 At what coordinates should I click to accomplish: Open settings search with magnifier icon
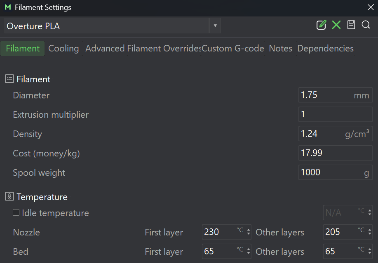tap(366, 25)
